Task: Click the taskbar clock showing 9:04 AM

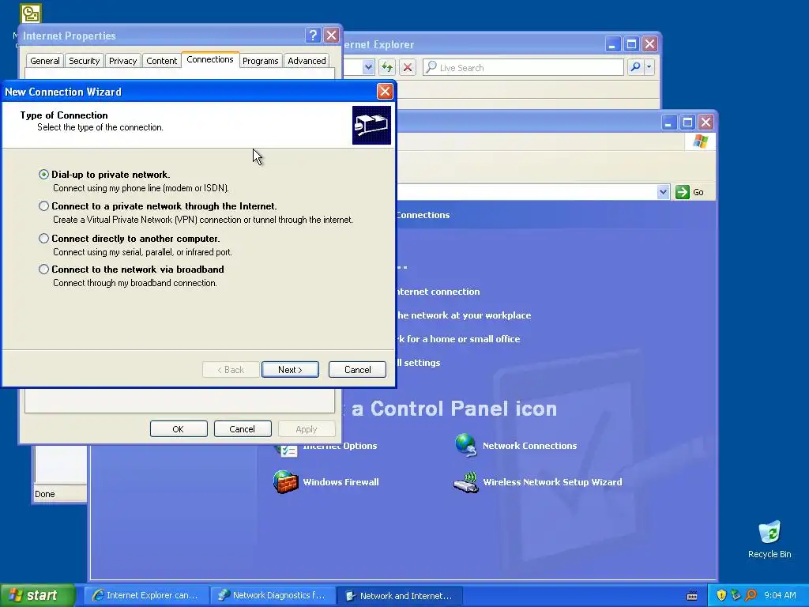Action: coord(780,595)
